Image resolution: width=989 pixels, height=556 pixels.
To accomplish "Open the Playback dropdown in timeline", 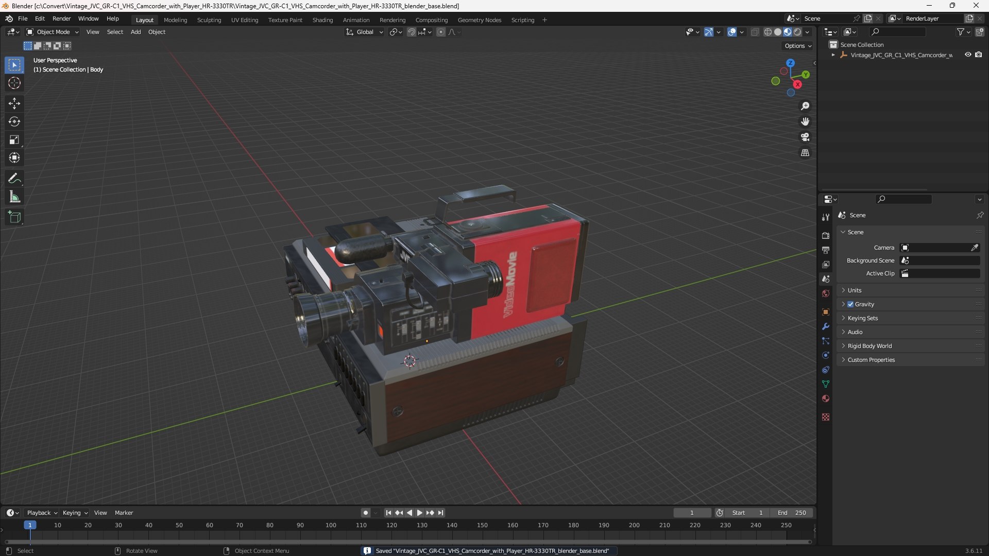I will point(42,513).
